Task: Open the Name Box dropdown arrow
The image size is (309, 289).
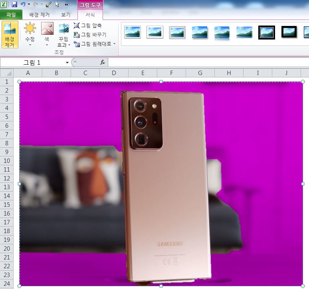Action: pyautogui.click(x=67, y=62)
